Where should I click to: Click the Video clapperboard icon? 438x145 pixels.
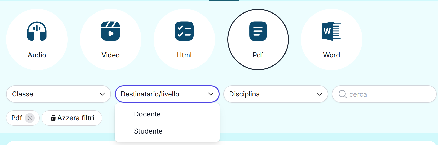point(110,31)
